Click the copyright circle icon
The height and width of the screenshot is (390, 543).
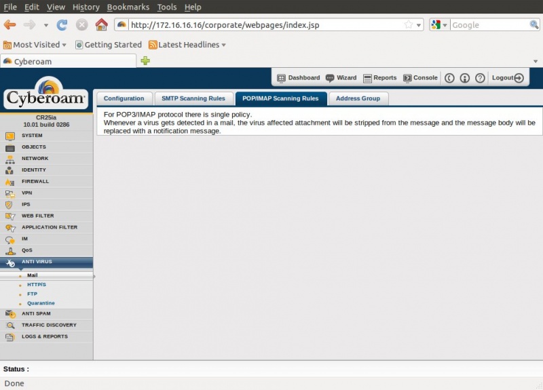(x=449, y=78)
